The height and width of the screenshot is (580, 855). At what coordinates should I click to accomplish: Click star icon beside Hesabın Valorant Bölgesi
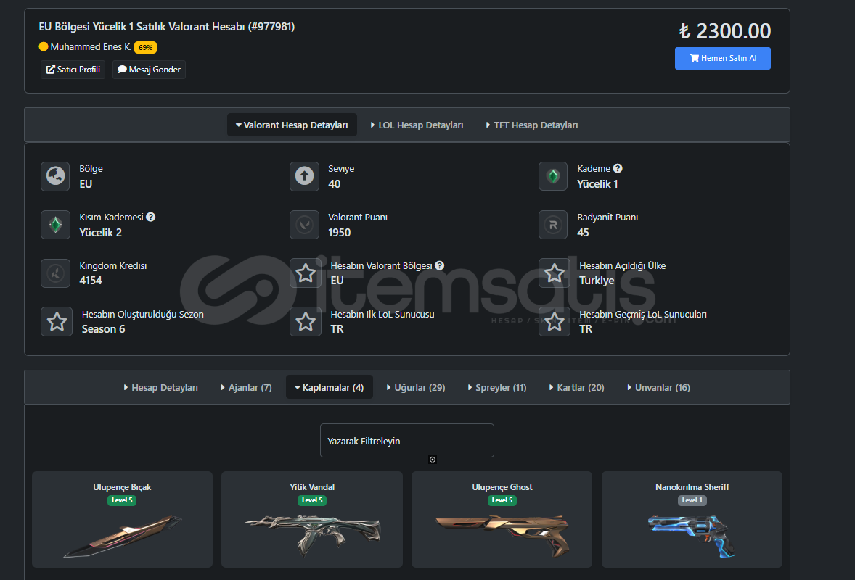coord(306,273)
